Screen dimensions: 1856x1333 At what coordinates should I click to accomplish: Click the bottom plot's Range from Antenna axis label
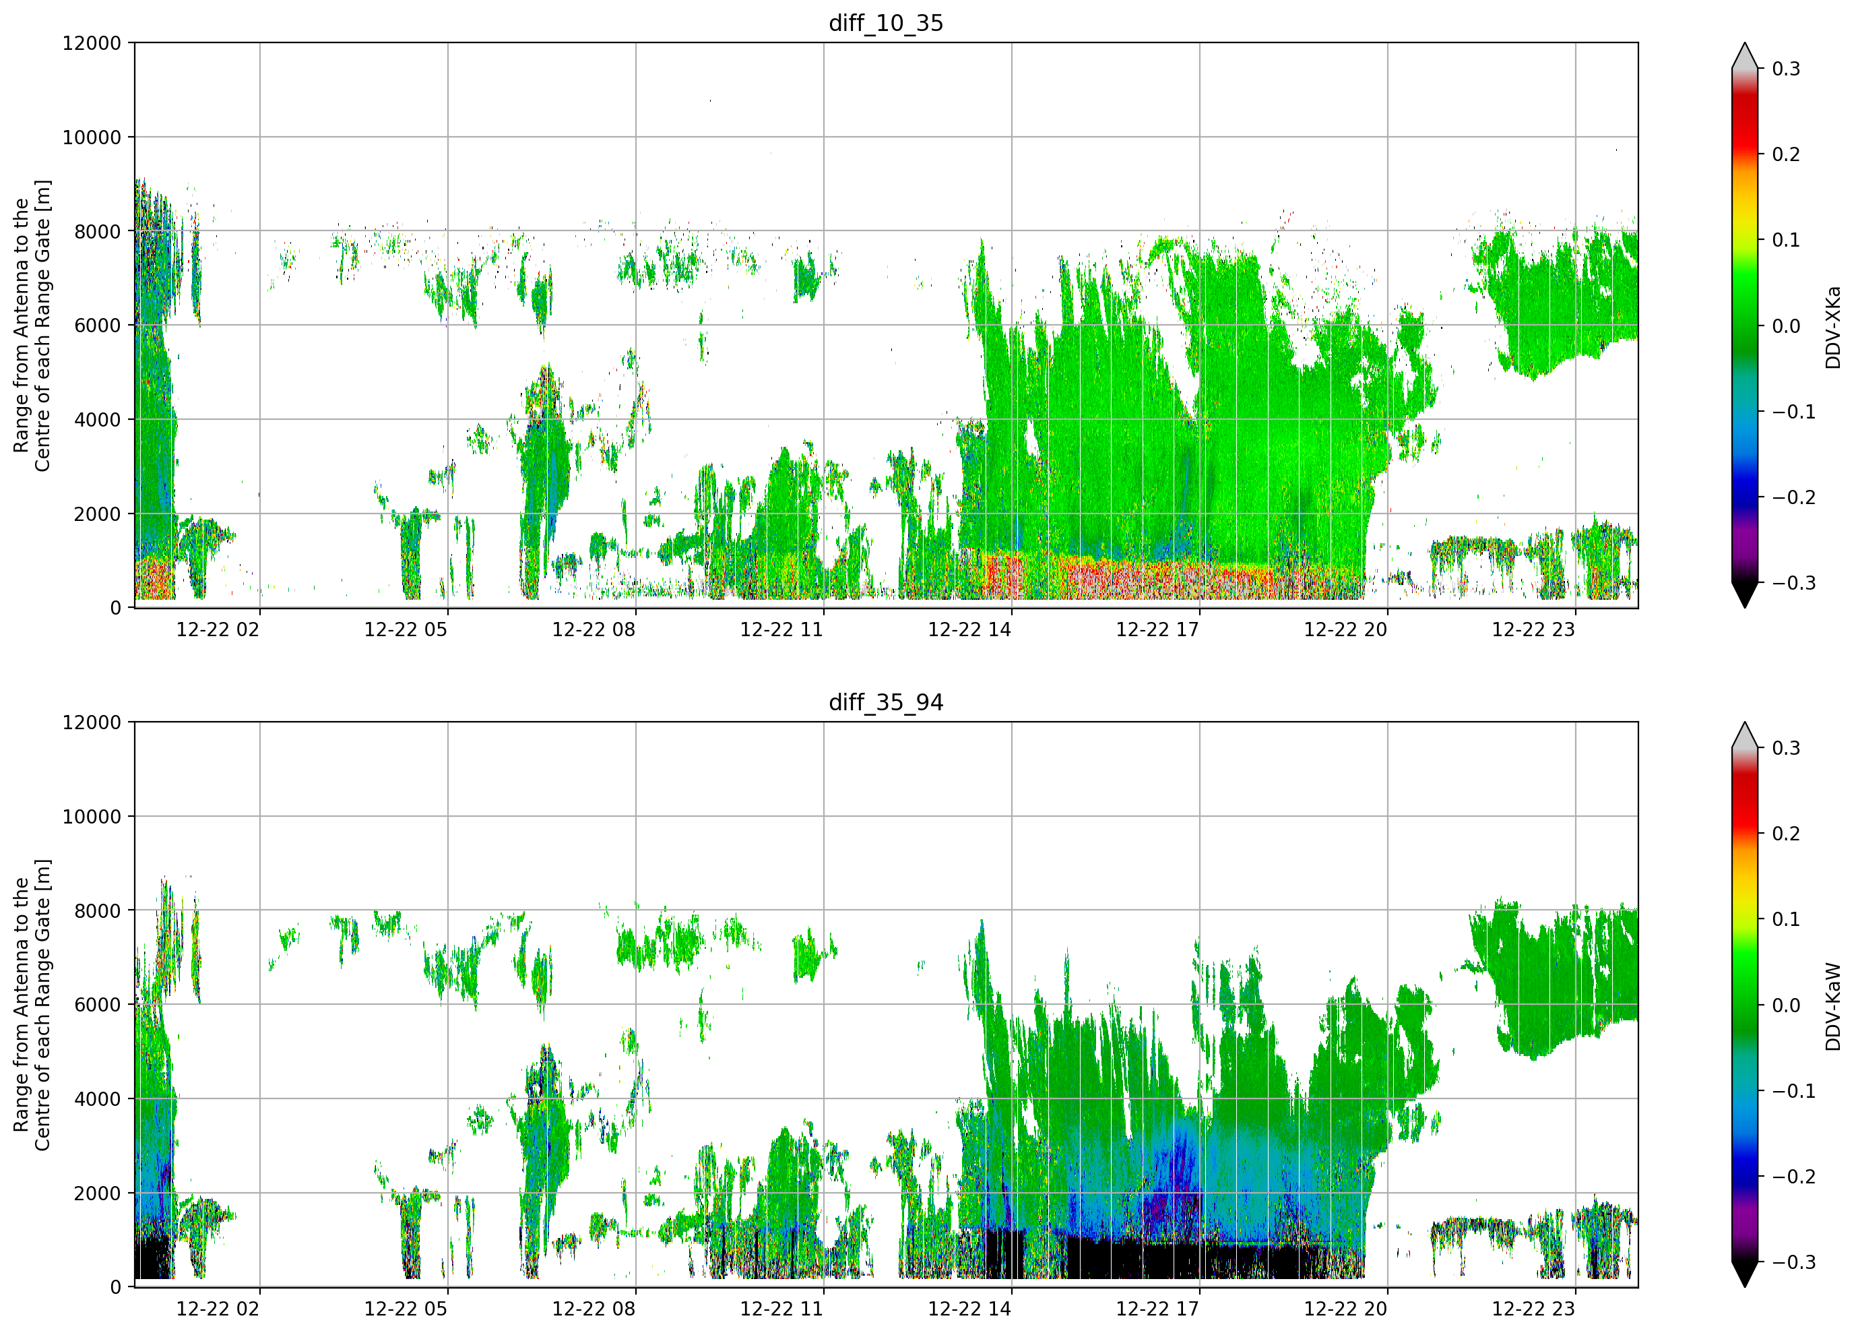pyautogui.click(x=32, y=1005)
